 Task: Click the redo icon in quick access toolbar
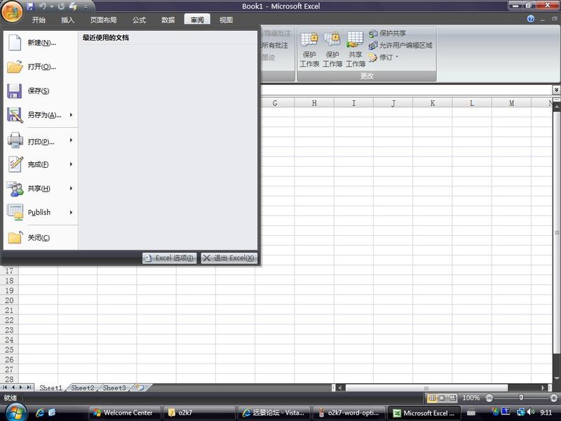61,6
